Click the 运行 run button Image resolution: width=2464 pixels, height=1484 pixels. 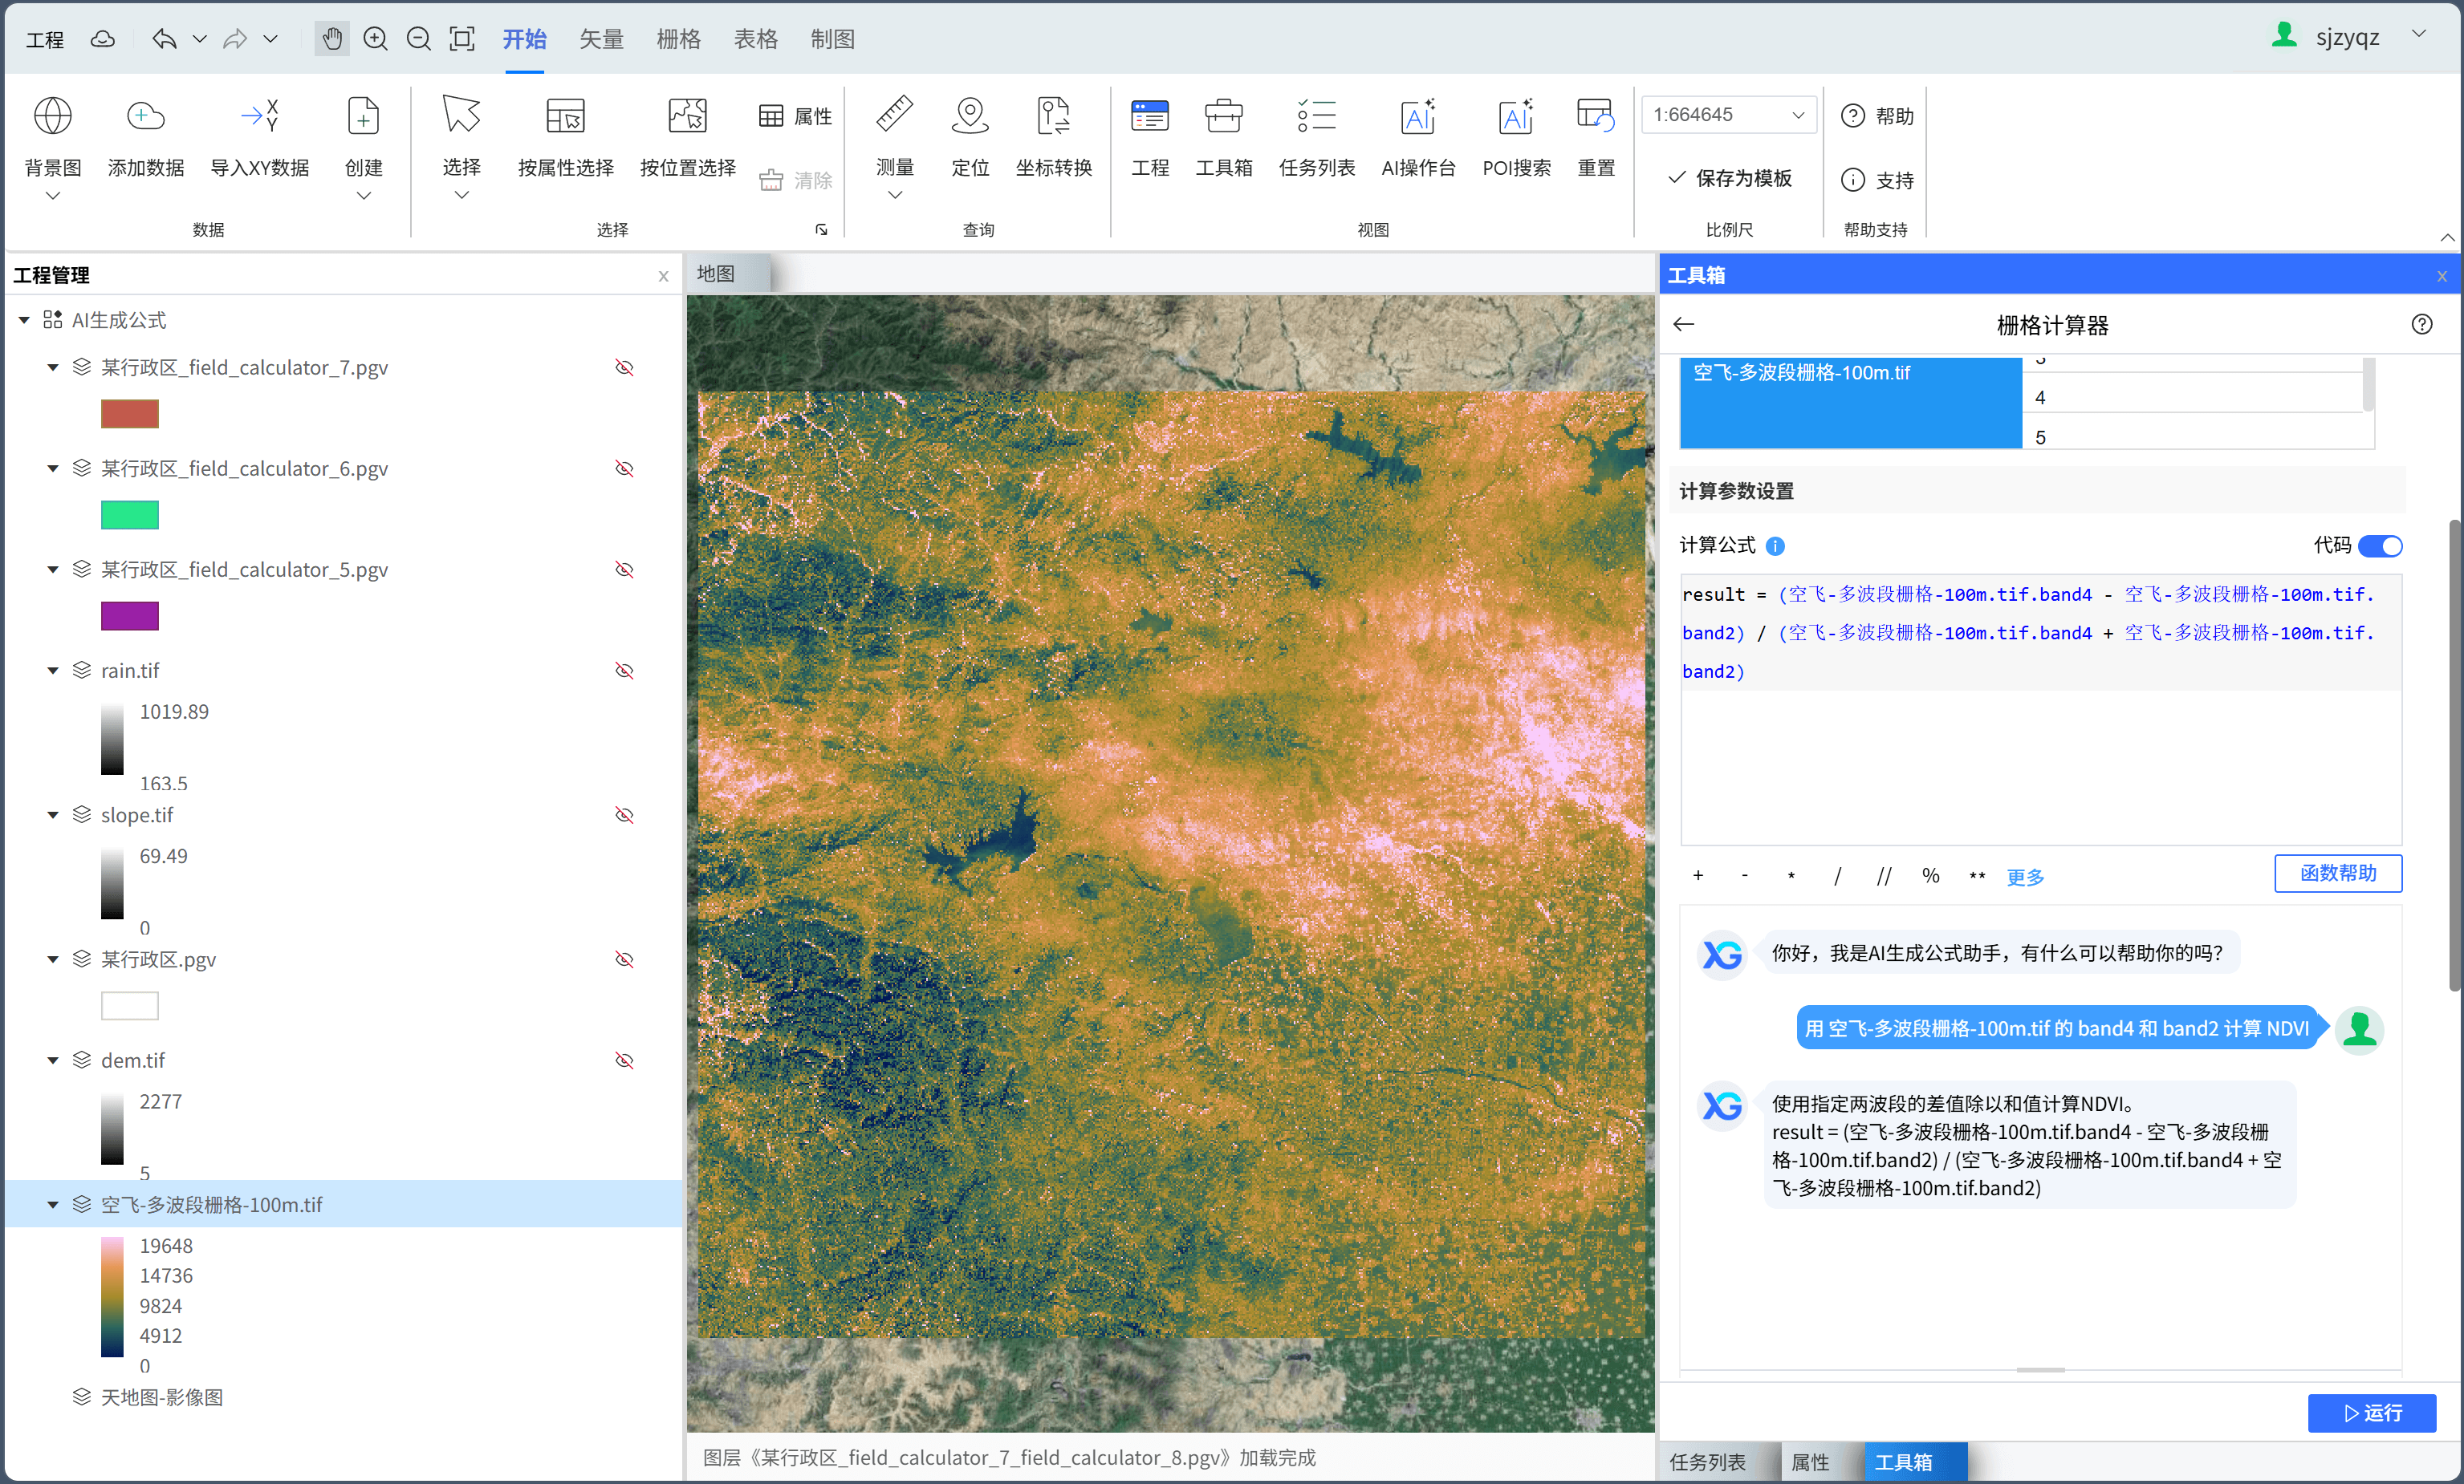[x=2371, y=1413]
